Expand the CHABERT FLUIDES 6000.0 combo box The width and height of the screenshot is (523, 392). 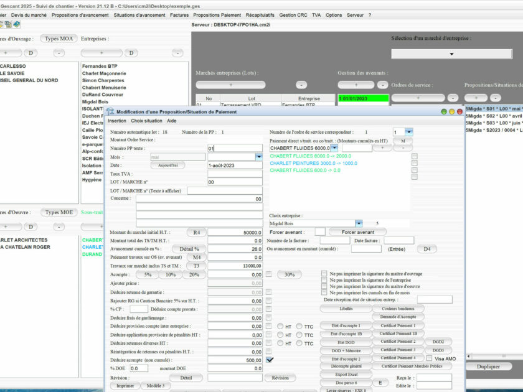pos(334,148)
